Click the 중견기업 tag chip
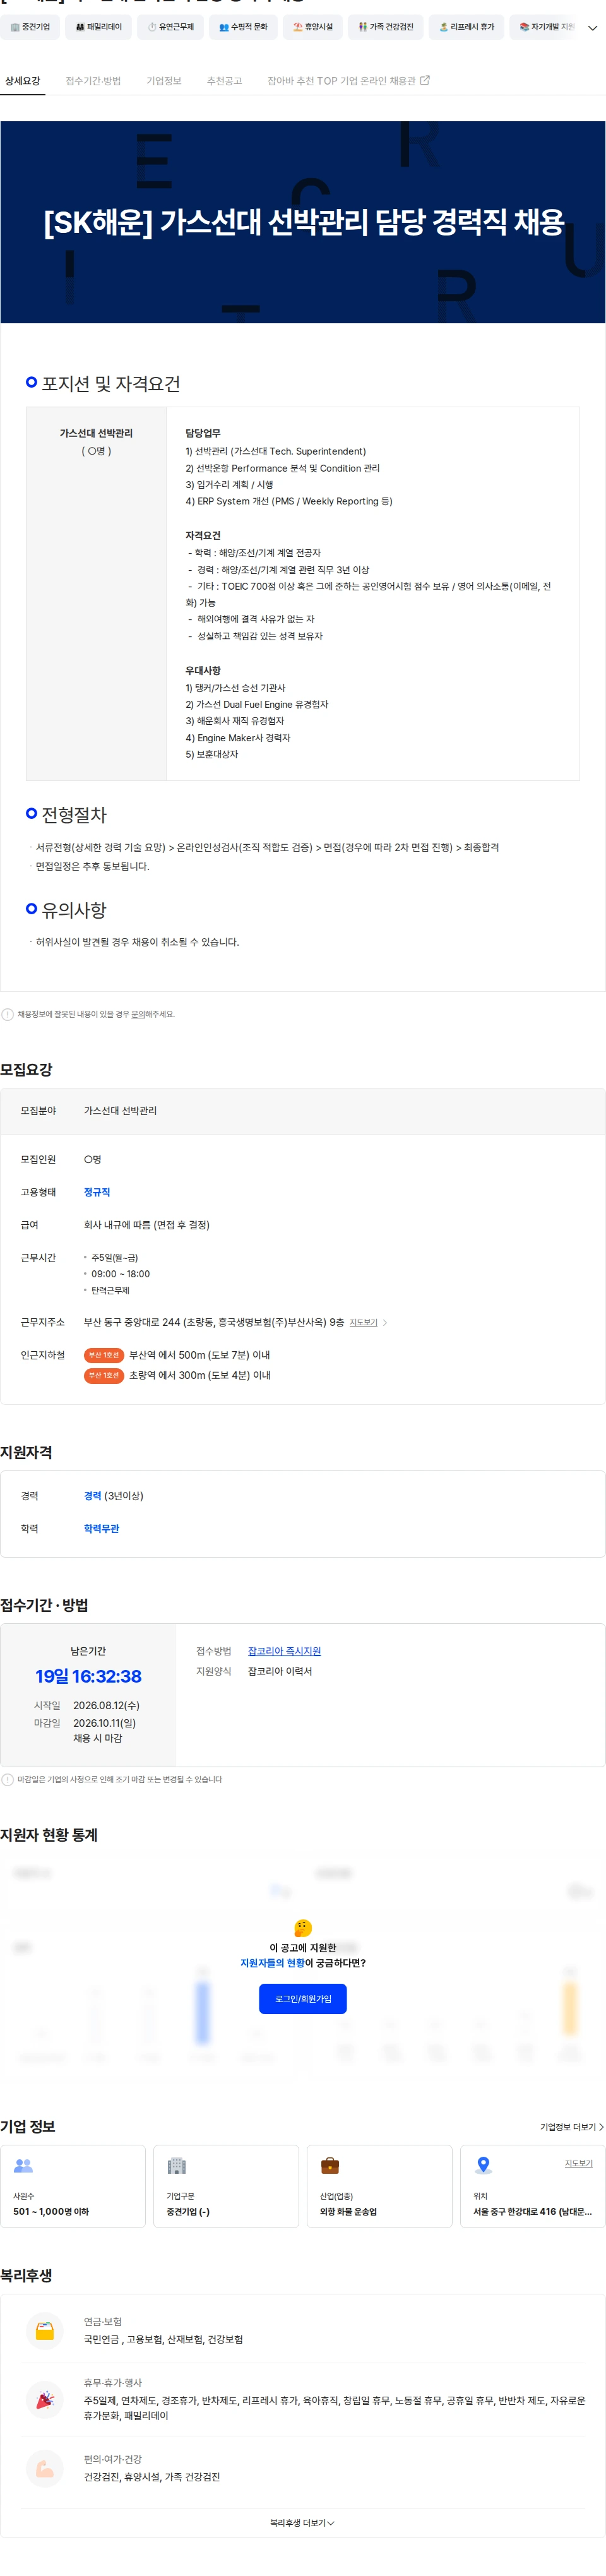Viewport: 606px width, 2576px height. 30,27
